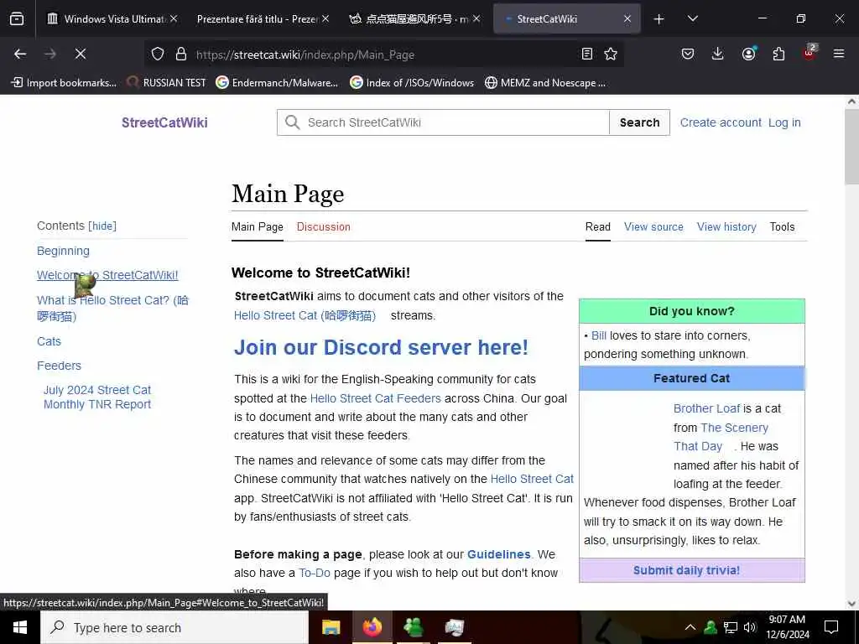
Task: Click Submit daily trivia! link
Action: [686, 570]
